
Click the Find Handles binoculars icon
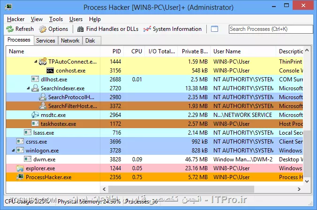pyautogui.click(x=81, y=29)
